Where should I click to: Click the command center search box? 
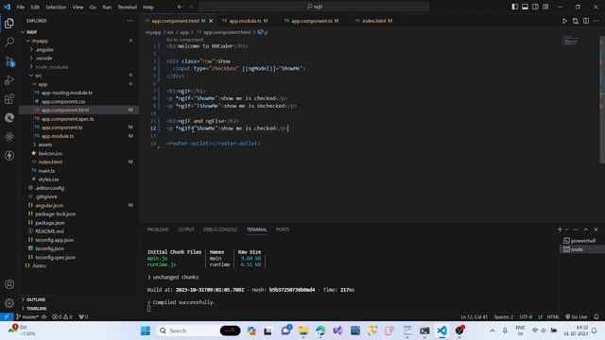coord(314,7)
